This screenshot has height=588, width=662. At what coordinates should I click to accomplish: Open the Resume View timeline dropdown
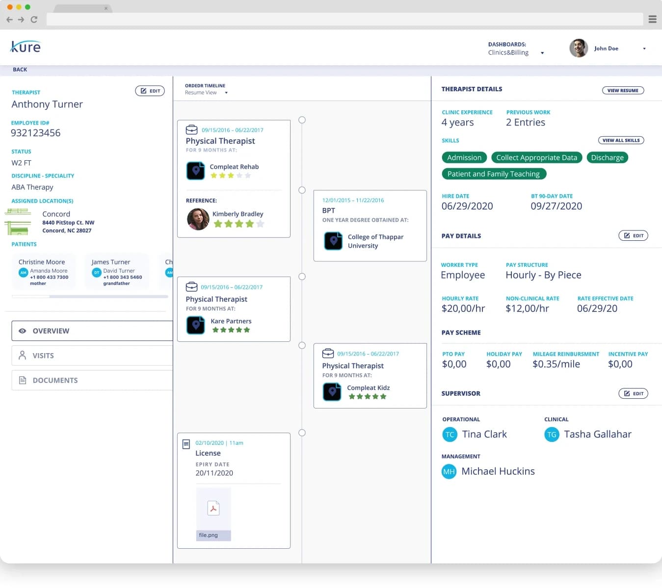(206, 93)
